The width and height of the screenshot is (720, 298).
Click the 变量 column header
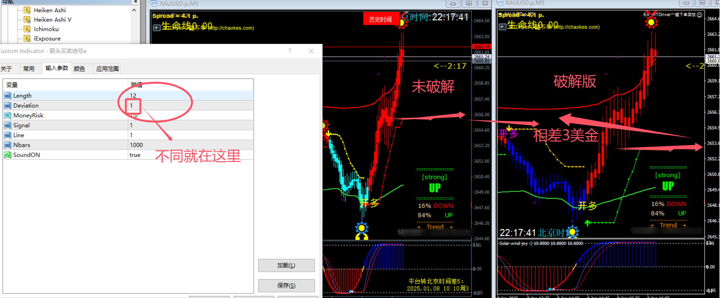(65, 85)
